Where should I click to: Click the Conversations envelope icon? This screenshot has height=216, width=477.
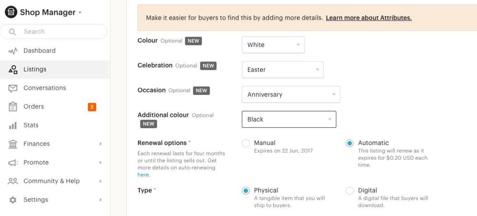click(x=13, y=88)
